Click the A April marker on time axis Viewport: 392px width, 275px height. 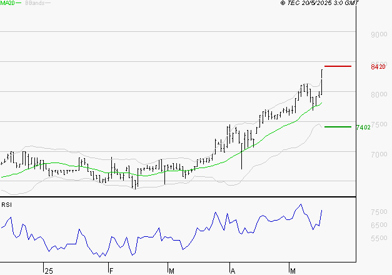coord(233,271)
